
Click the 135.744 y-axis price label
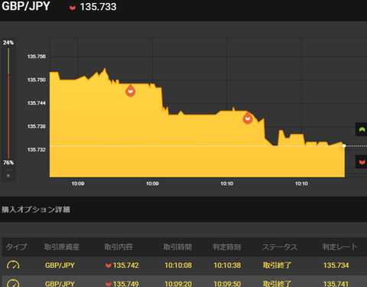coord(37,103)
